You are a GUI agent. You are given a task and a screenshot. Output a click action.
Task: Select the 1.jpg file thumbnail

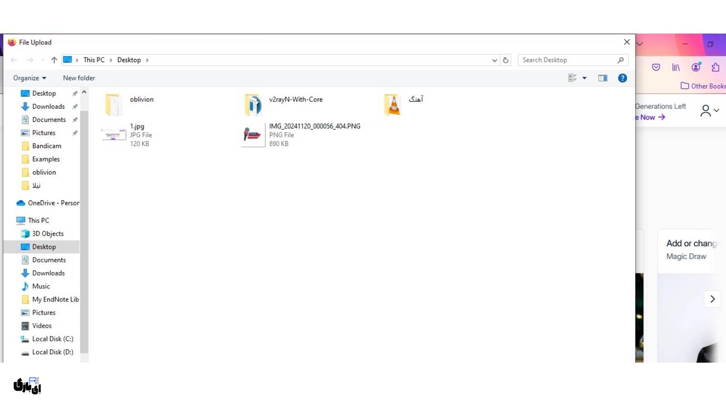pyautogui.click(x=113, y=135)
